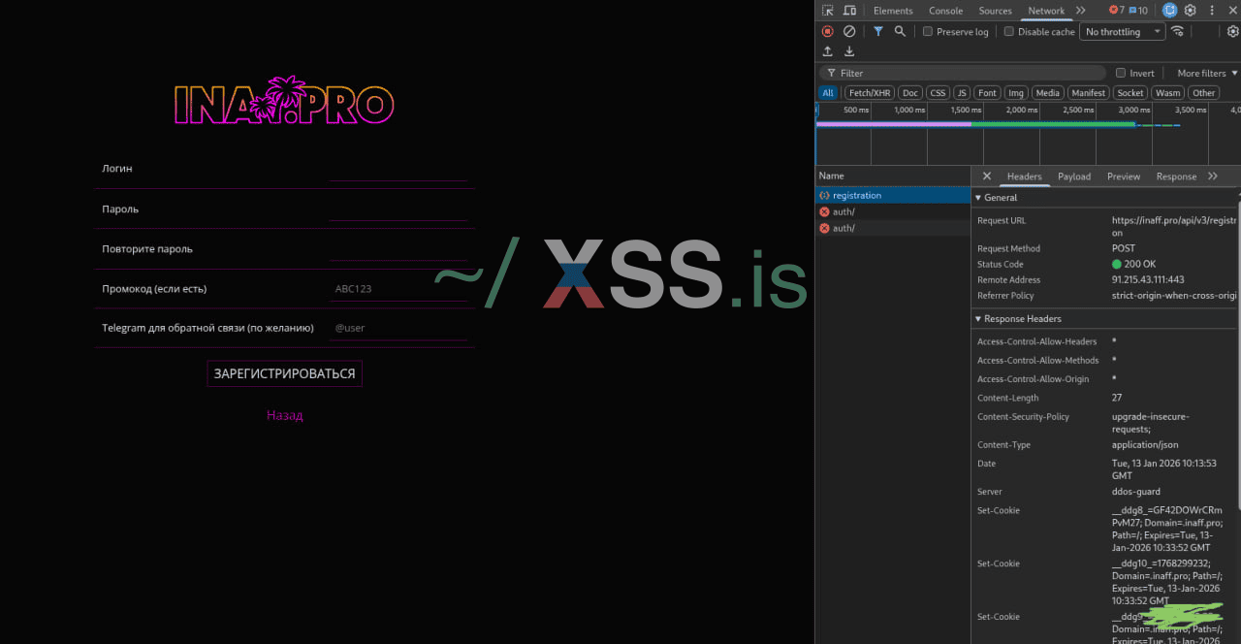1241x644 pixels.
Task: Open the More filters dropdown
Action: point(1207,73)
